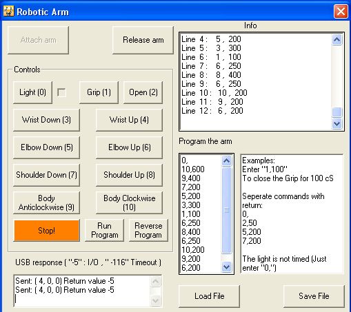351x312 pixels.
Task: Click Wrist Up (4) button
Action: (x=129, y=120)
